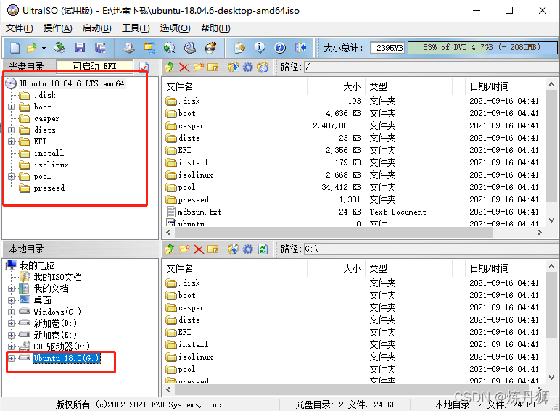Click local list vertical scrollbar down arrow
Viewport: 560px width, 411px height.
[551, 378]
